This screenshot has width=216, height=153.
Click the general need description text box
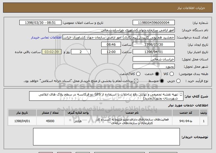[x=106, y=96]
